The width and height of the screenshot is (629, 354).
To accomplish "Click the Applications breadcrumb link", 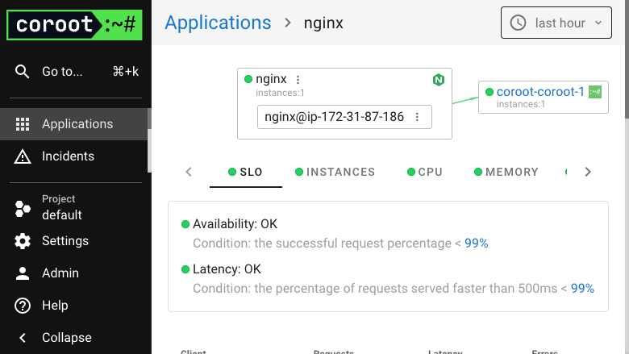I will (218, 23).
